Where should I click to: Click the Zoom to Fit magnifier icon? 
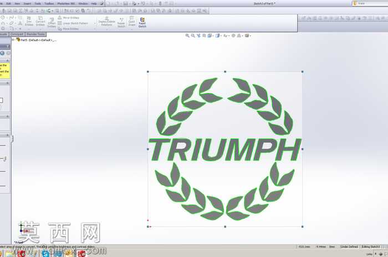pos(187,36)
